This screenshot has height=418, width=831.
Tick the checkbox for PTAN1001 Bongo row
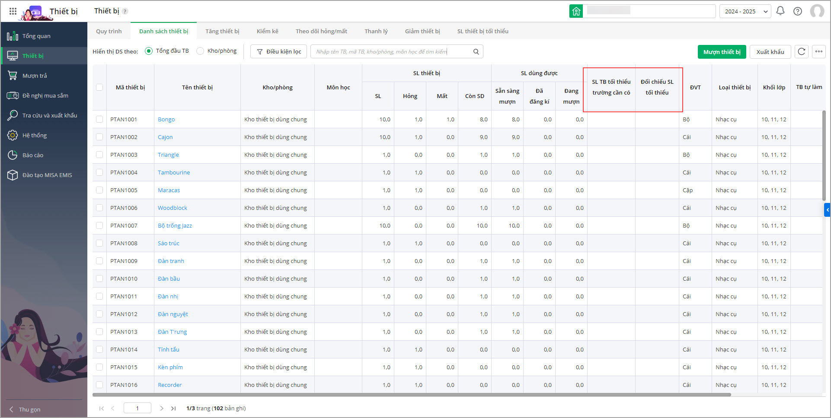coord(99,119)
